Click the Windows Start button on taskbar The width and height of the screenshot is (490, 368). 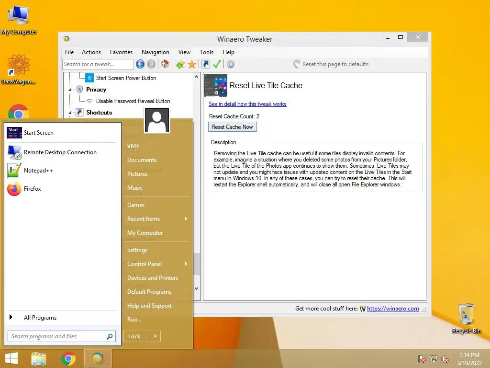pos(11,358)
